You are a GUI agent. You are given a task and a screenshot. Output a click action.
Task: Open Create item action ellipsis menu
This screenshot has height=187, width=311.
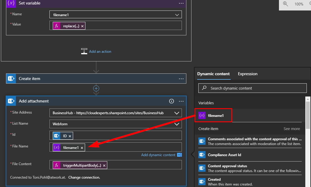pyautogui.click(x=181, y=79)
